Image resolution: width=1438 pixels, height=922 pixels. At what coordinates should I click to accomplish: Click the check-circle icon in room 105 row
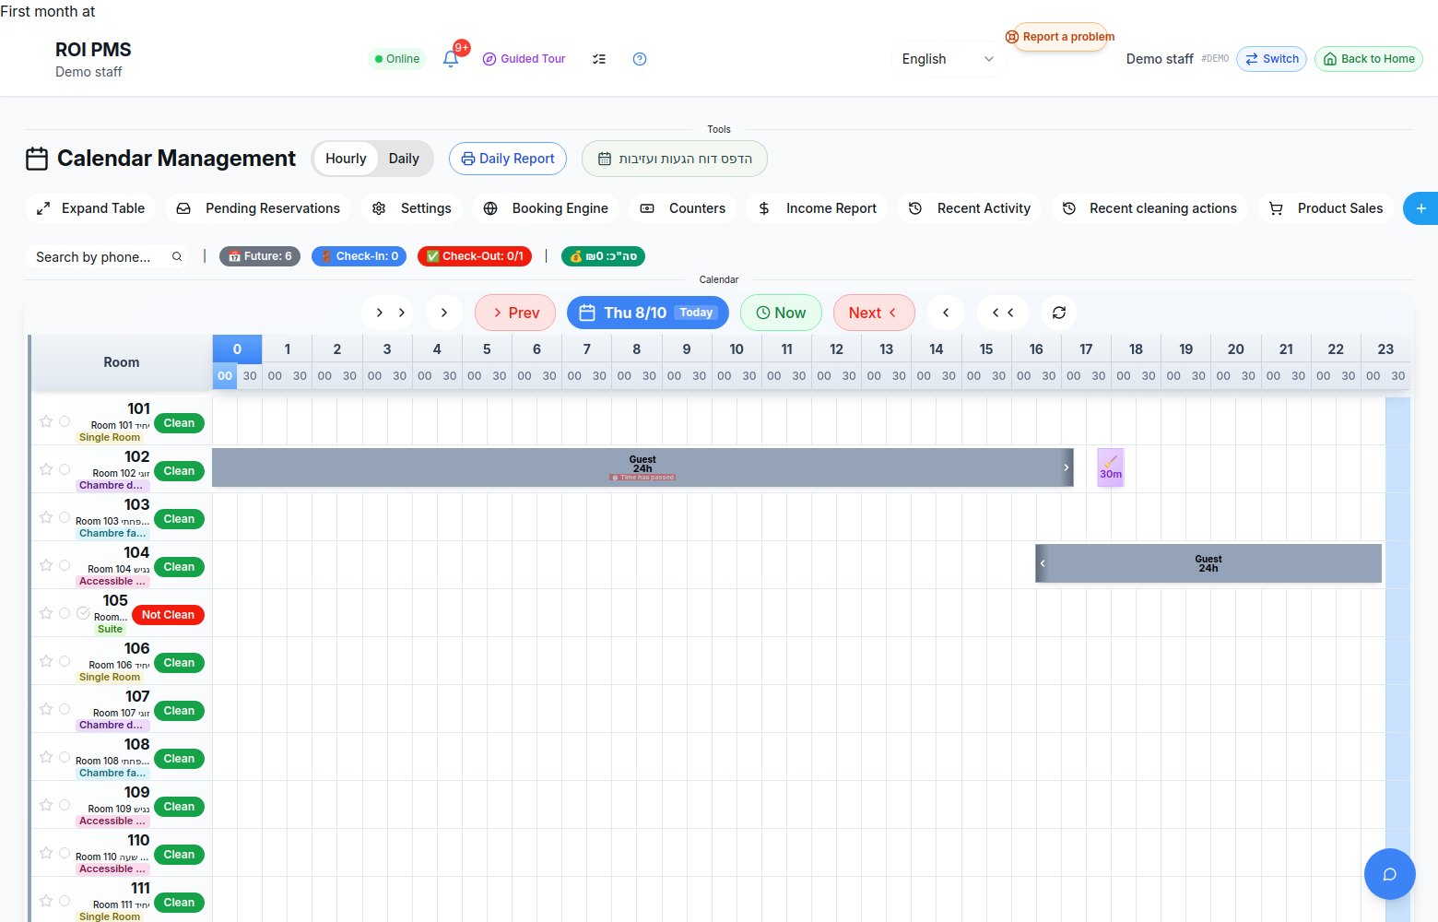pyautogui.click(x=83, y=613)
